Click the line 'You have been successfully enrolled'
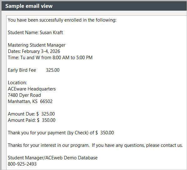The height and width of the screenshot is (170, 187). 62,20
